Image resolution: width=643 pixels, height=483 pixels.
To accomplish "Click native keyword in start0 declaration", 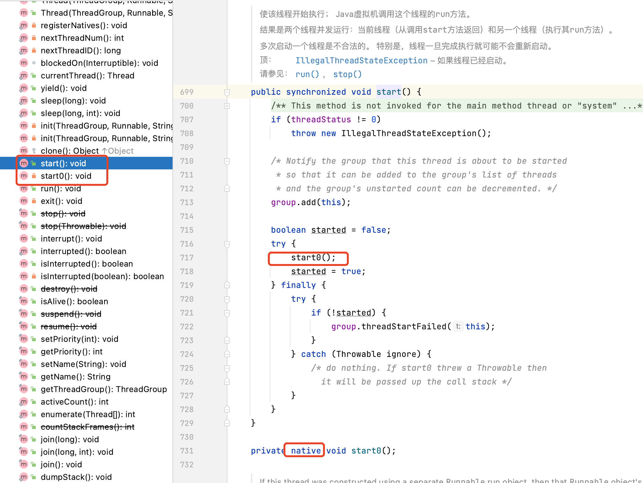I will 306,451.
